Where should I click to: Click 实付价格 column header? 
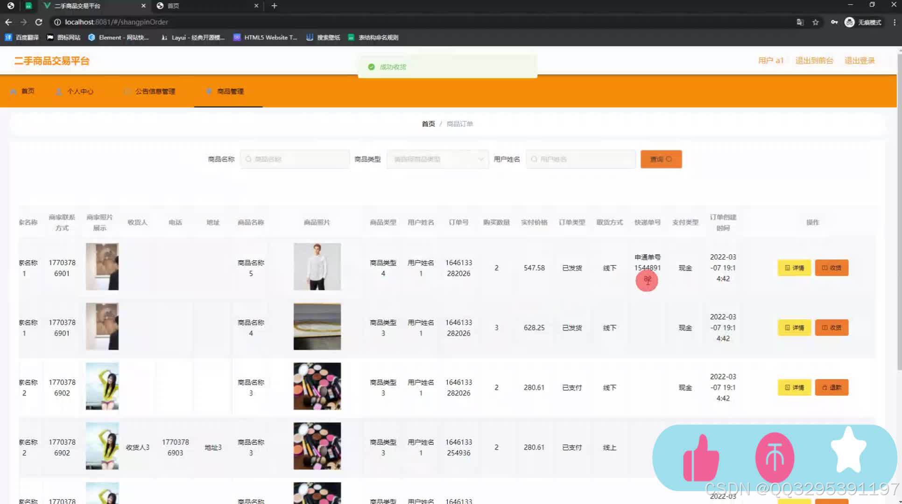[534, 223]
